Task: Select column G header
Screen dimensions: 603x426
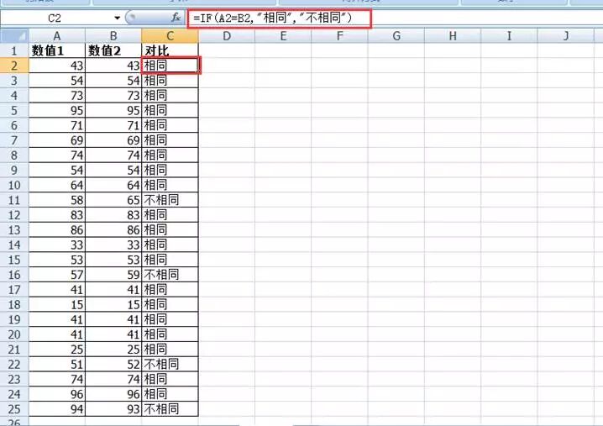Action: tap(396, 36)
